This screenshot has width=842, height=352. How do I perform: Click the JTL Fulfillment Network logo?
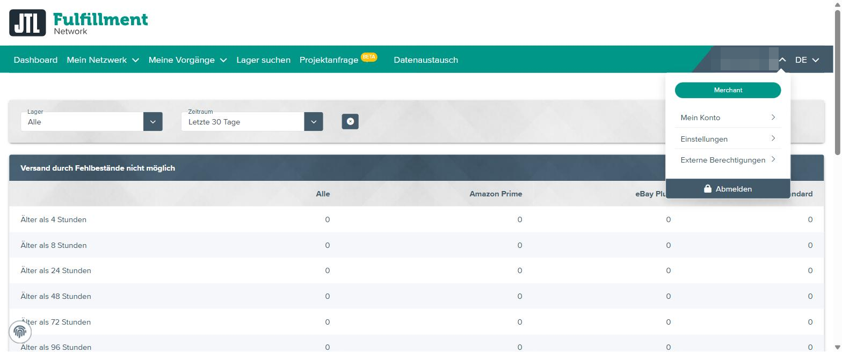78,23
